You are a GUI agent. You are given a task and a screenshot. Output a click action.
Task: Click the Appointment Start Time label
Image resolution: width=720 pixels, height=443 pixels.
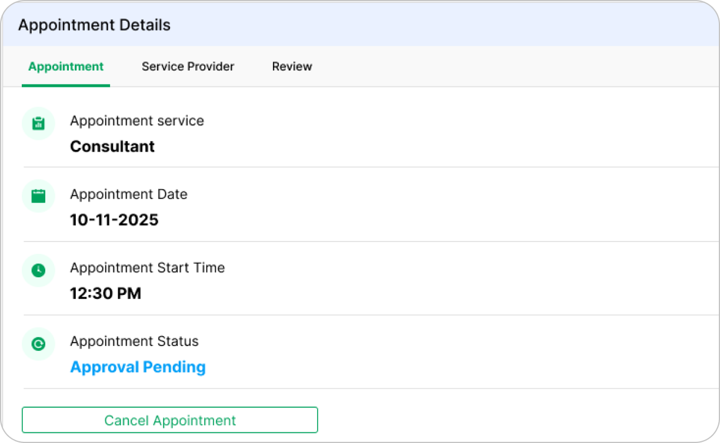pyautogui.click(x=147, y=268)
